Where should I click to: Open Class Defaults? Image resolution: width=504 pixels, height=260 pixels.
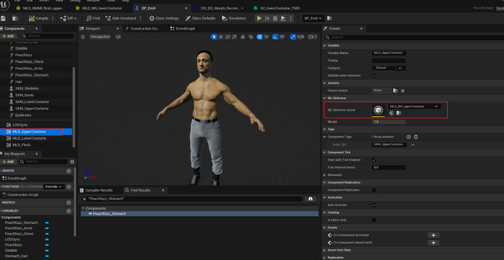click(200, 18)
